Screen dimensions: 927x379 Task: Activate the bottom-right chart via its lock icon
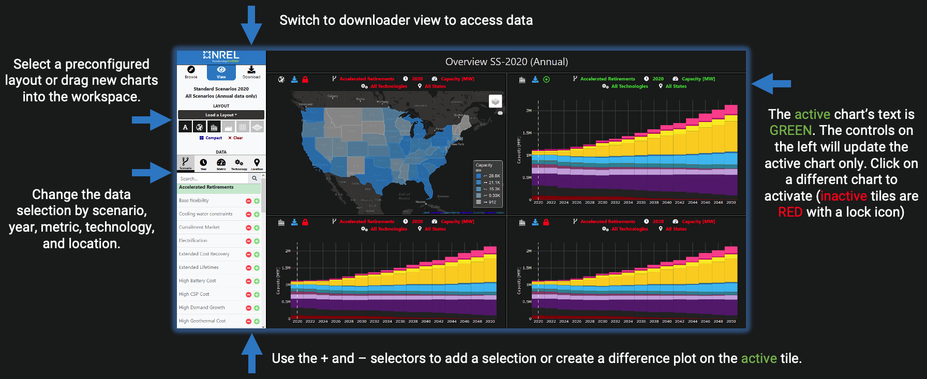tap(546, 222)
